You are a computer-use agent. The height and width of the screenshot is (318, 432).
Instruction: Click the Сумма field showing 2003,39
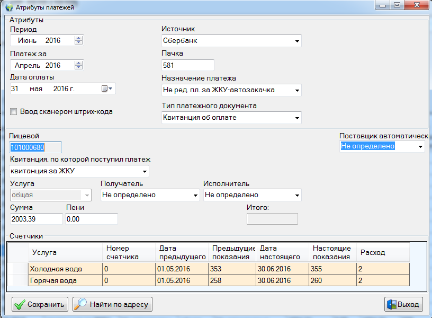36,219
